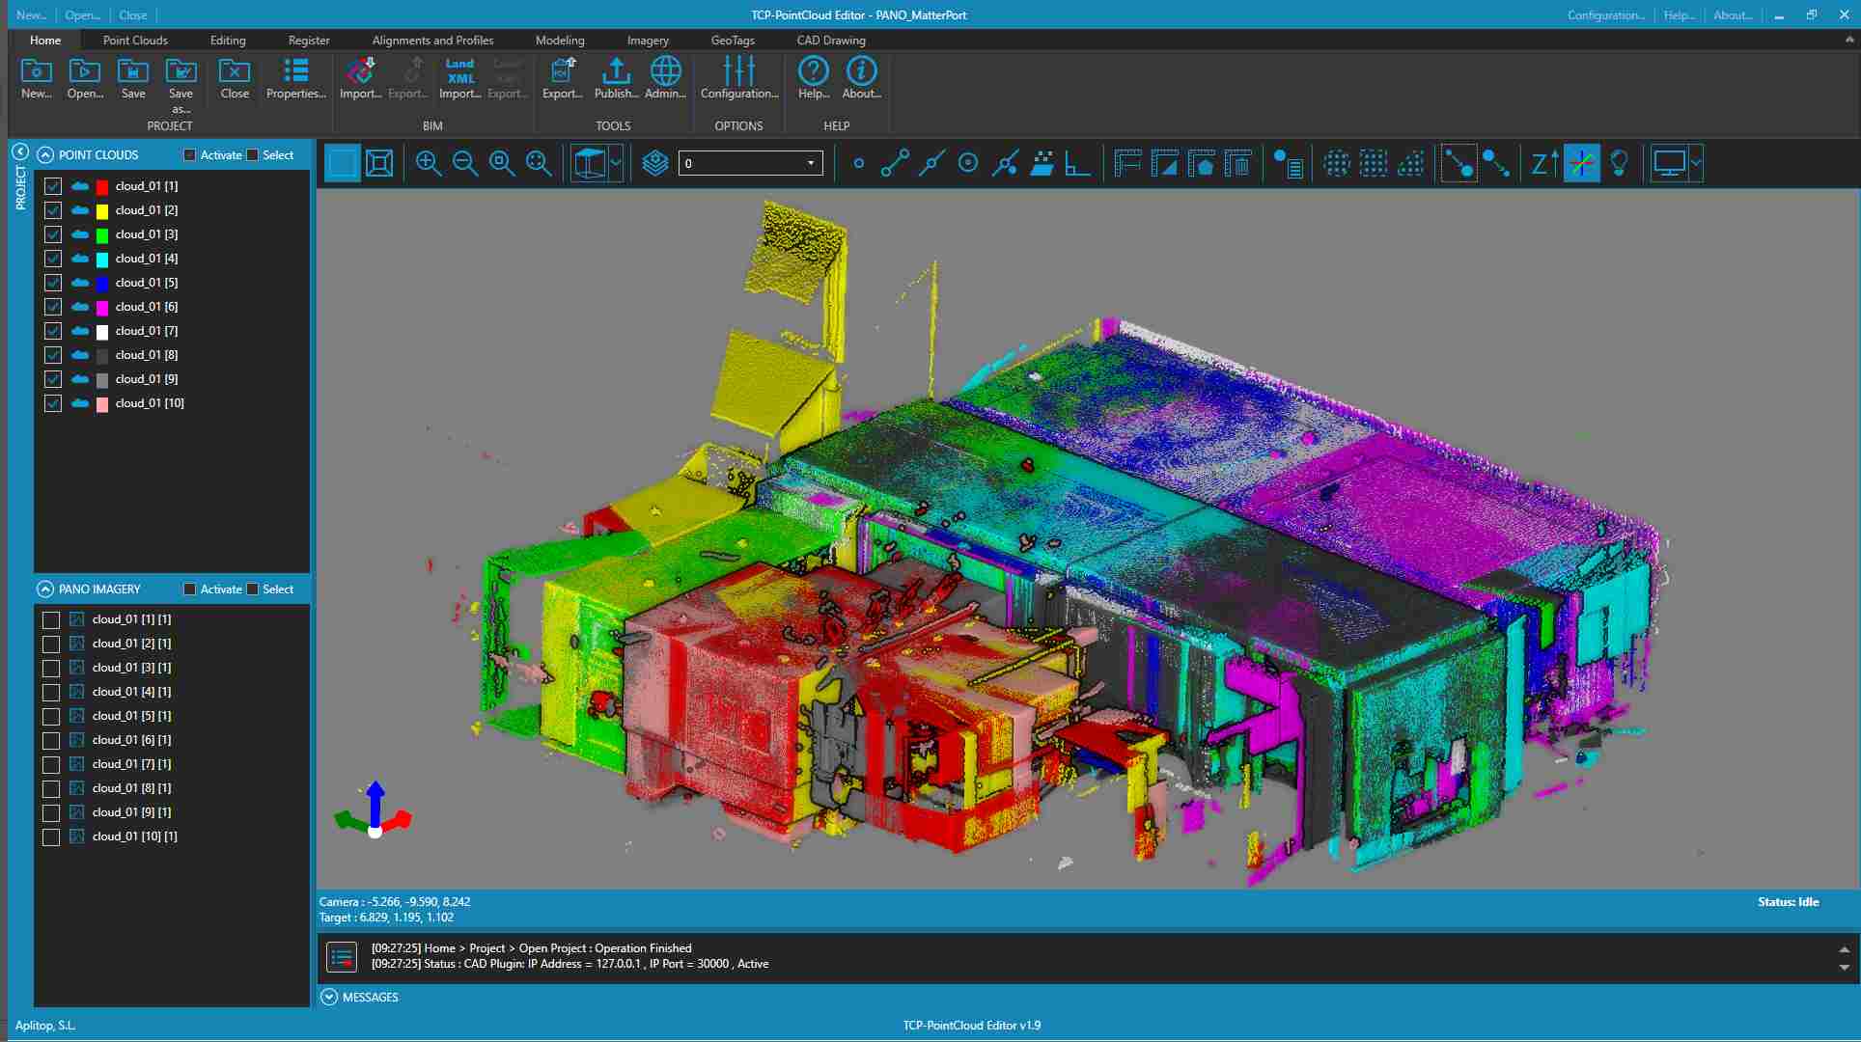Switch to the Point Clouds tab
The image size is (1861, 1042).
pyautogui.click(x=135, y=41)
